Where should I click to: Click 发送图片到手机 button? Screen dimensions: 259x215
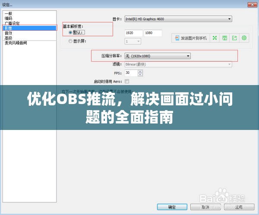coord(191,38)
